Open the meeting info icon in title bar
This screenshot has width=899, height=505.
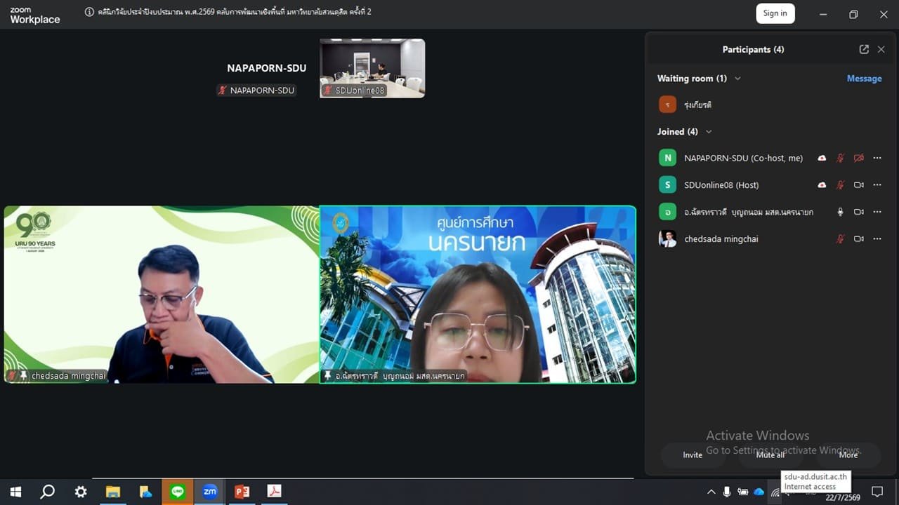(89, 12)
